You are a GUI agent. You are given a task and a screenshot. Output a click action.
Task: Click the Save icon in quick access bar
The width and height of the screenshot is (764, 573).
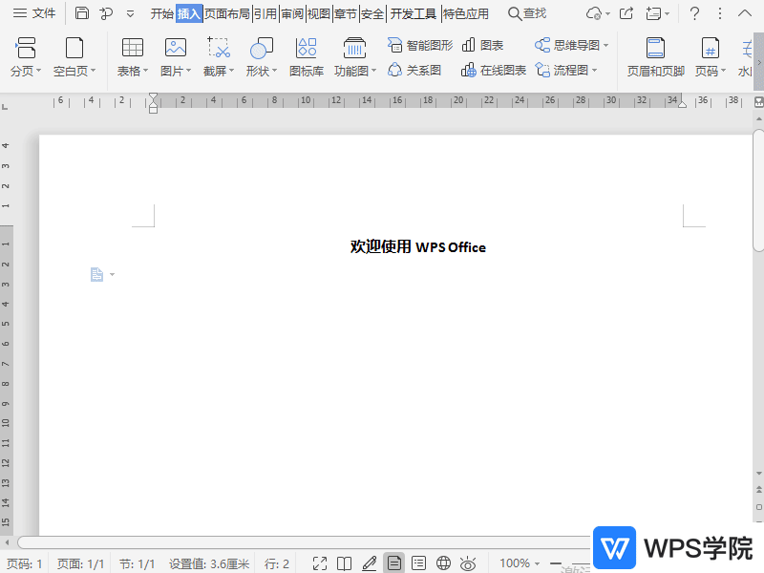click(x=81, y=13)
